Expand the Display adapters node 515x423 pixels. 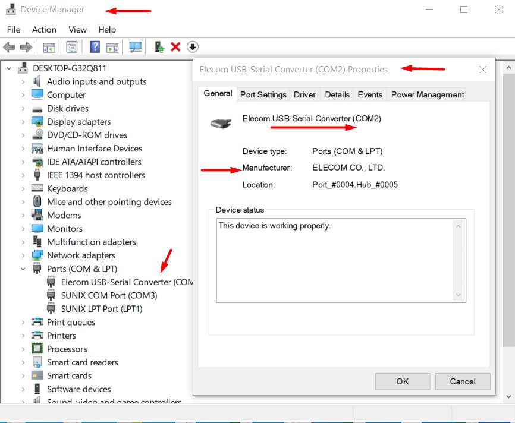[x=23, y=122]
